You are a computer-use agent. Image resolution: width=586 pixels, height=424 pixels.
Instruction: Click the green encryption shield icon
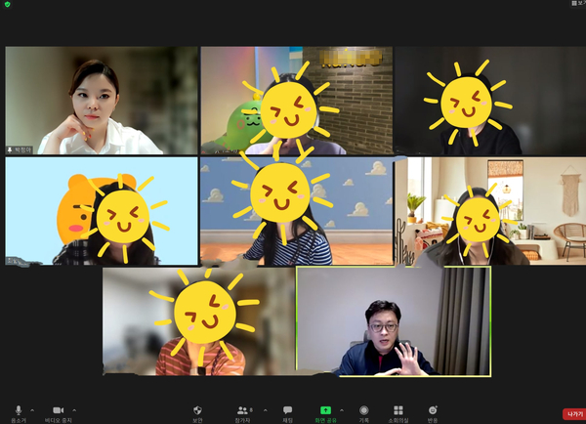click(x=8, y=4)
